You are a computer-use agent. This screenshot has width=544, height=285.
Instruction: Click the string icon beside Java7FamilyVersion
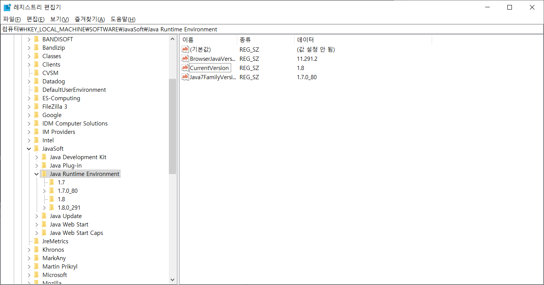point(185,77)
